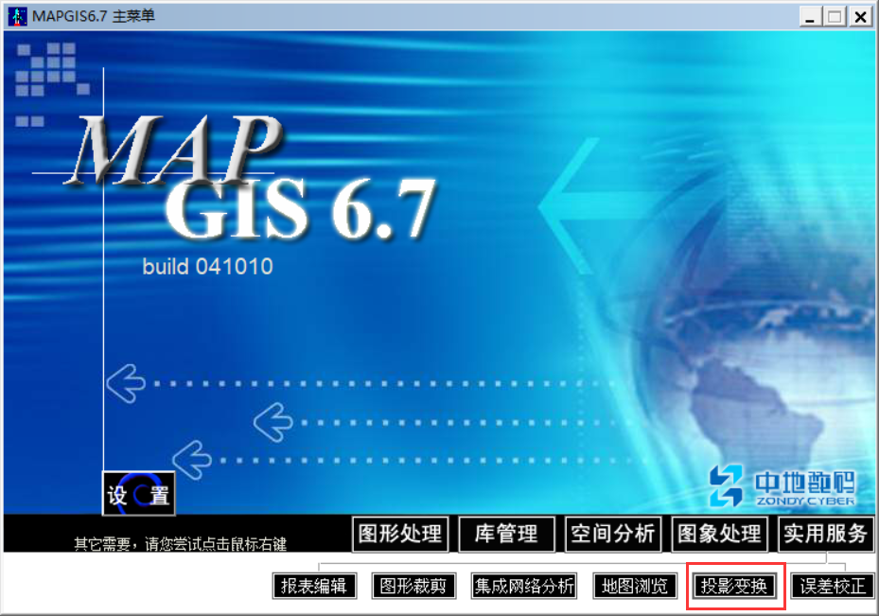Launch the 图形裁剪 module
Screen dimensions: 879x616
[x=413, y=587]
